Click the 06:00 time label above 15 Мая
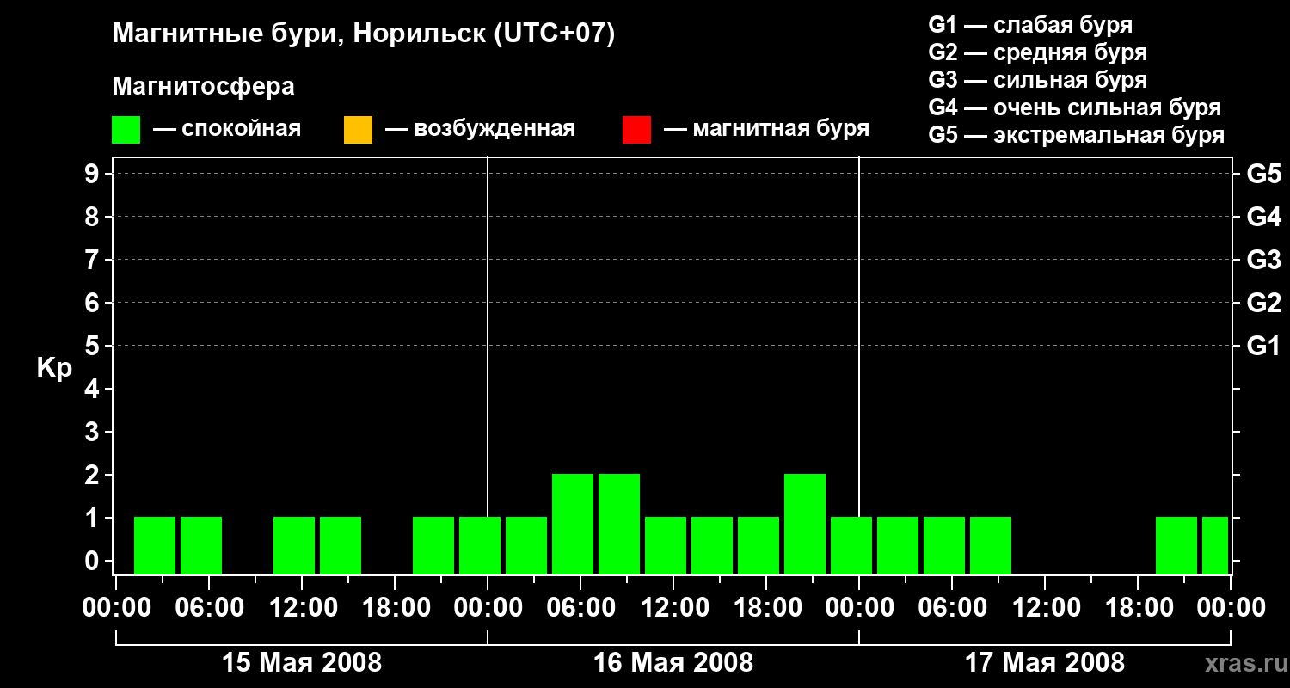Screen dimensions: 1290x688 (209, 608)
